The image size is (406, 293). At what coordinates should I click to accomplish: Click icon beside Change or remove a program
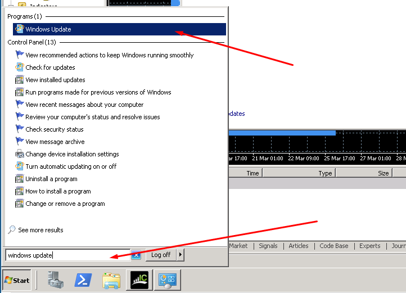tap(20, 204)
